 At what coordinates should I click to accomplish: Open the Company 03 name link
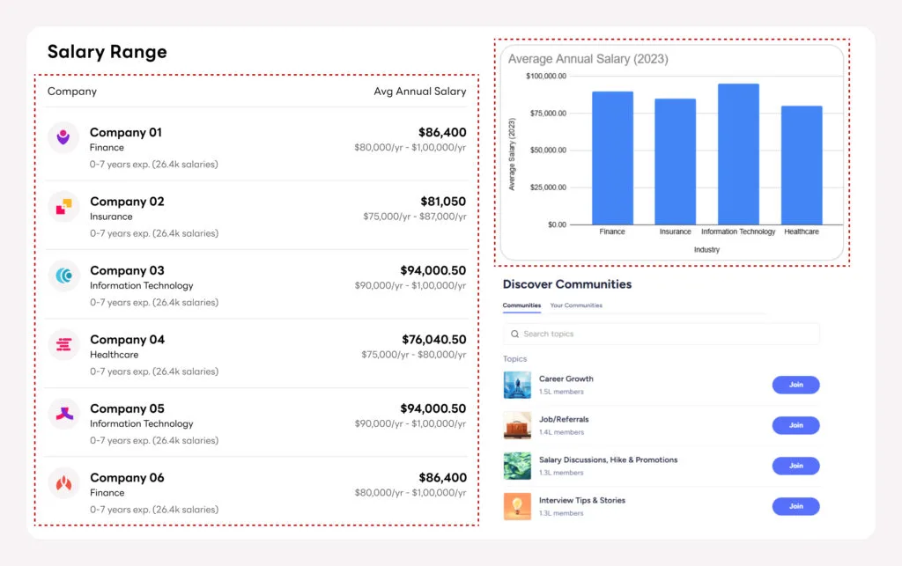click(x=127, y=270)
